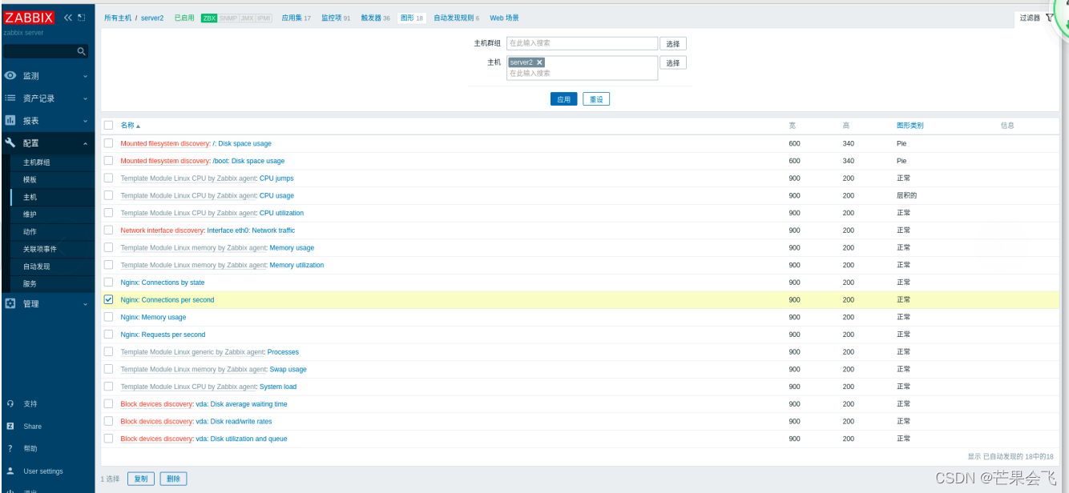1069x493 pixels.
Task: Open the 所有主机 breadcrumb link
Action: (x=118, y=18)
